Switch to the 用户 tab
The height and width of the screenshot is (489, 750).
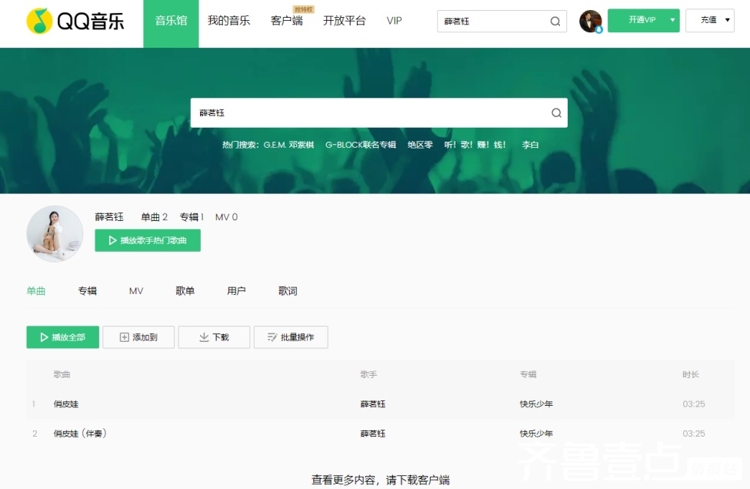pos(236,291)
